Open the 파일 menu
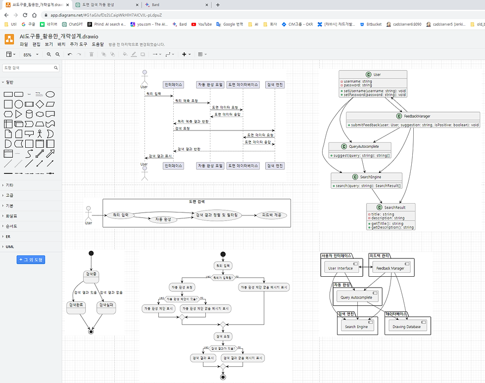This screenshot has width=485, height=383. point(24,44)
